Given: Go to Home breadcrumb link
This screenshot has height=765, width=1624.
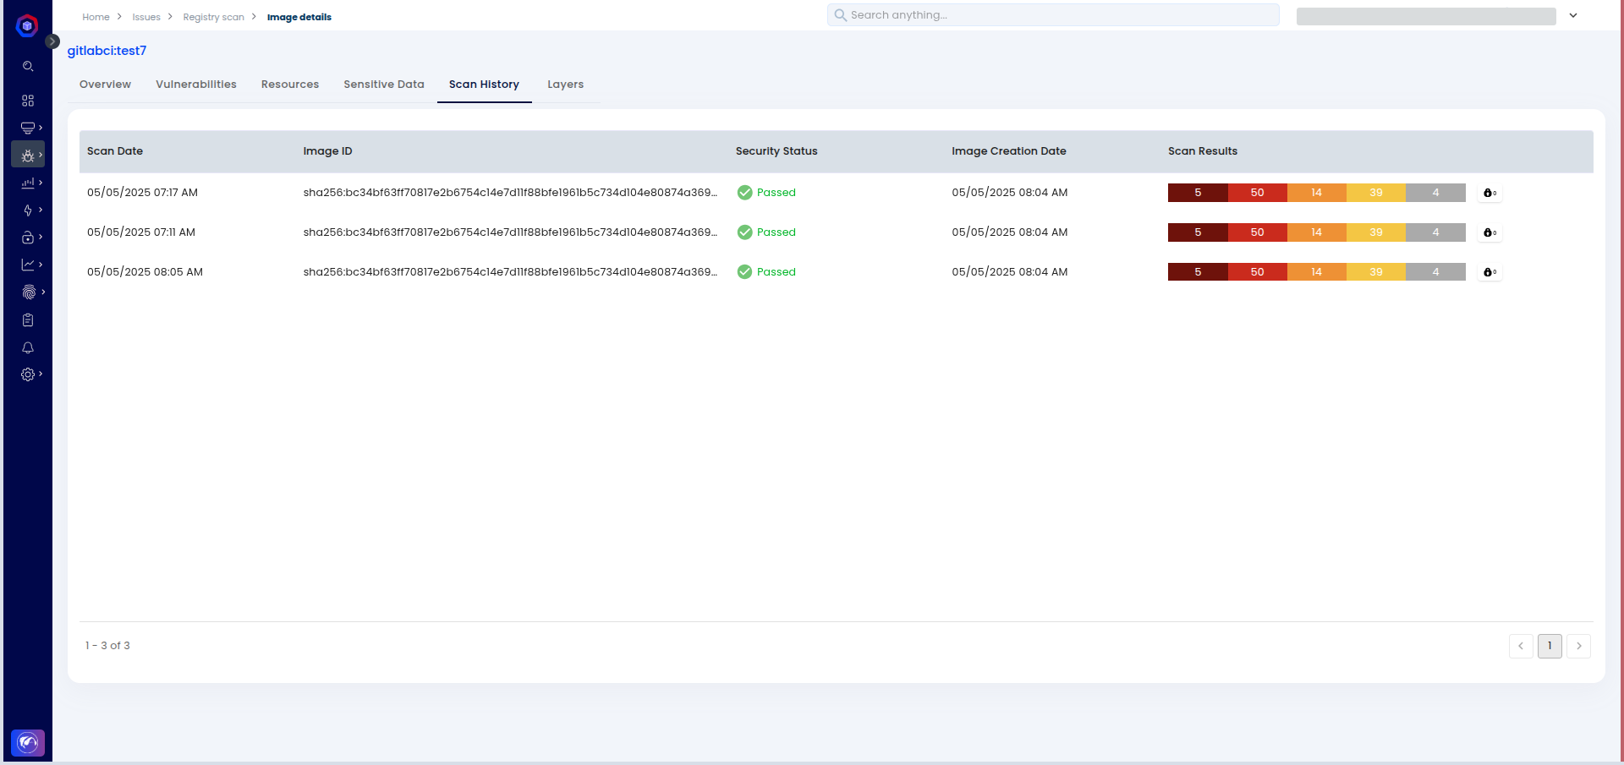Looking at the screenshot, I should click(96, 17).
